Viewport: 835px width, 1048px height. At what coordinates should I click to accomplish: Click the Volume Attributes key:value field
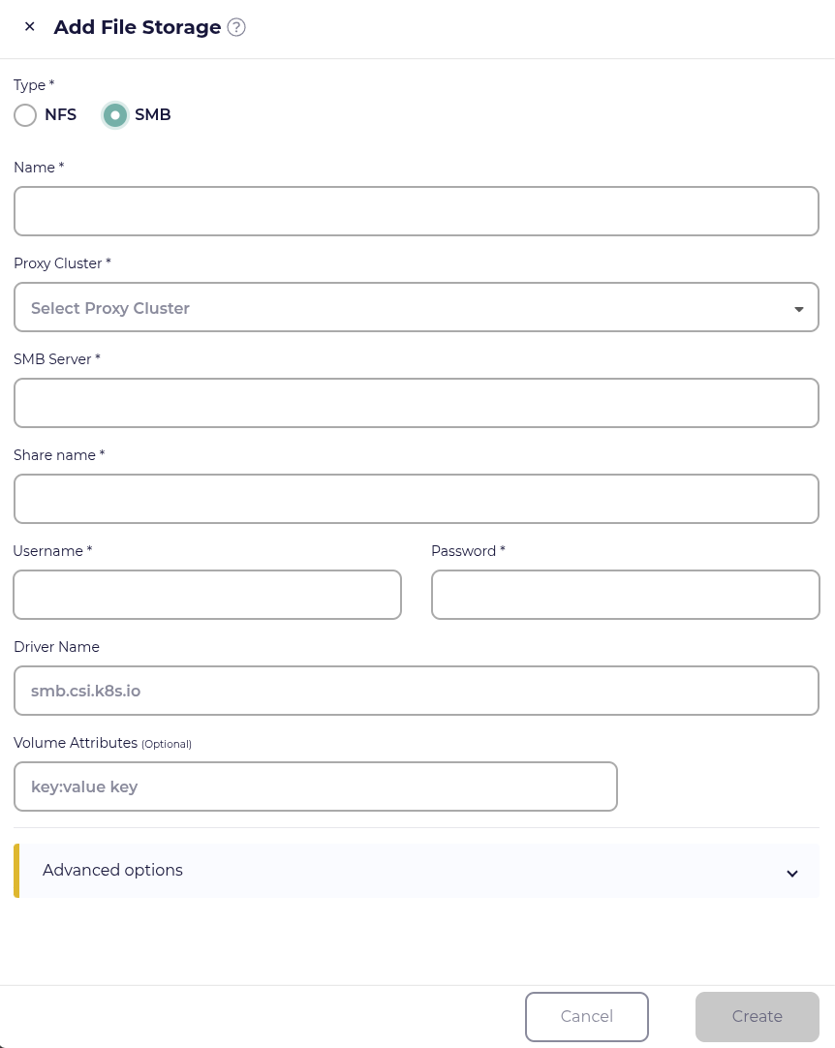[x=316, y=786]
